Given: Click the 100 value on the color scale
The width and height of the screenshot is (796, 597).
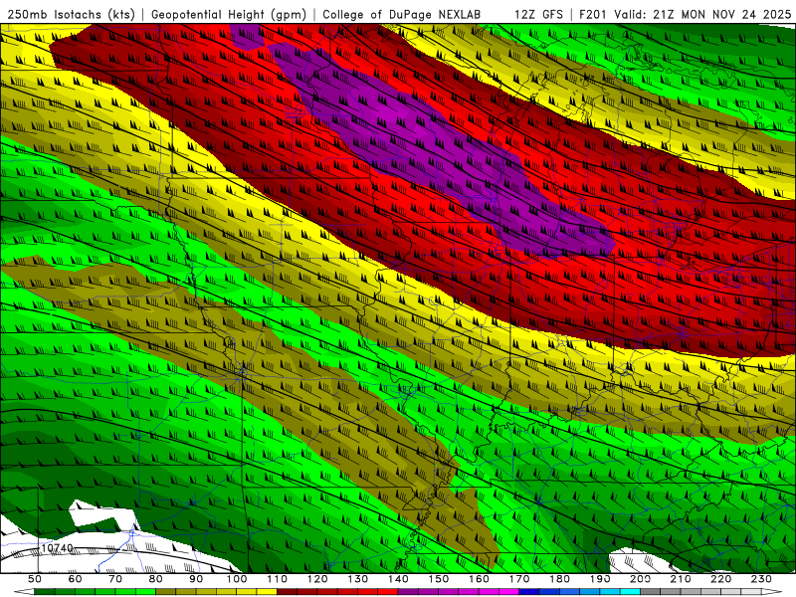Looking at the screenshot, I should [237, 579].
